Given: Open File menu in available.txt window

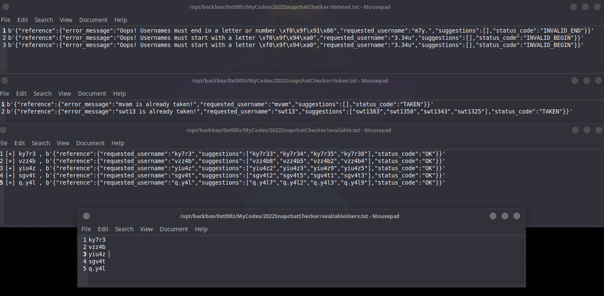Looking at the screenshot, I should pos(3,143).
